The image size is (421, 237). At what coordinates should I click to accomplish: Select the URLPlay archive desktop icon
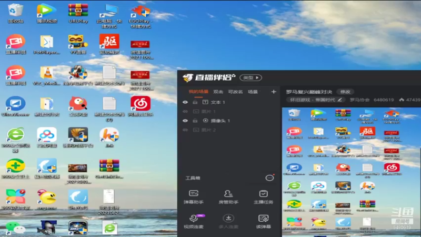point(78,13)
